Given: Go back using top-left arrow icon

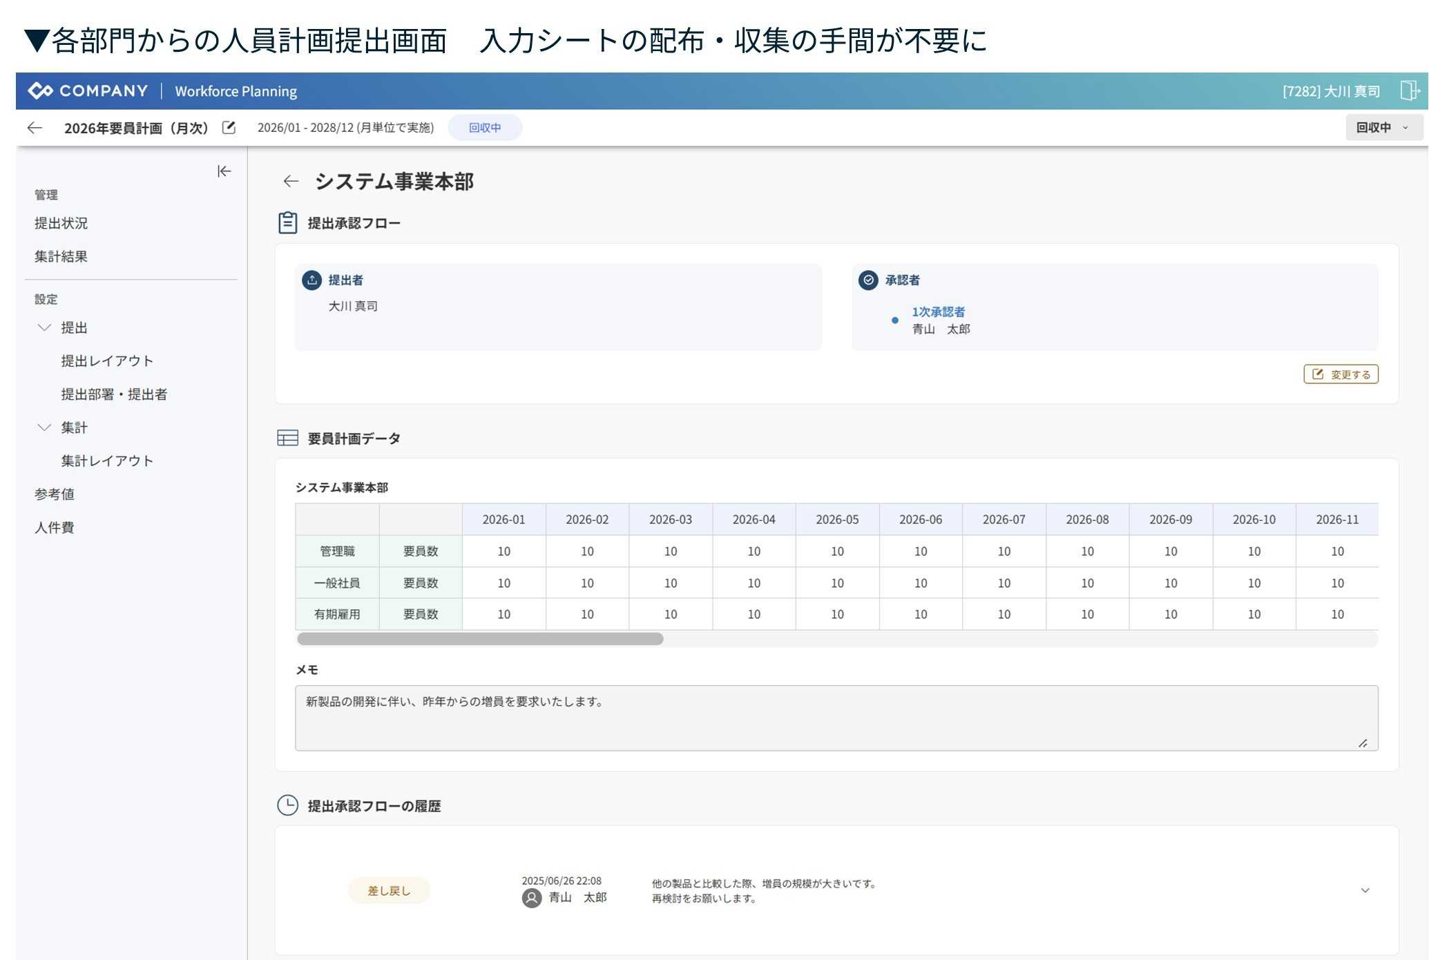Looking at the screenshot, I should point(35,128).
